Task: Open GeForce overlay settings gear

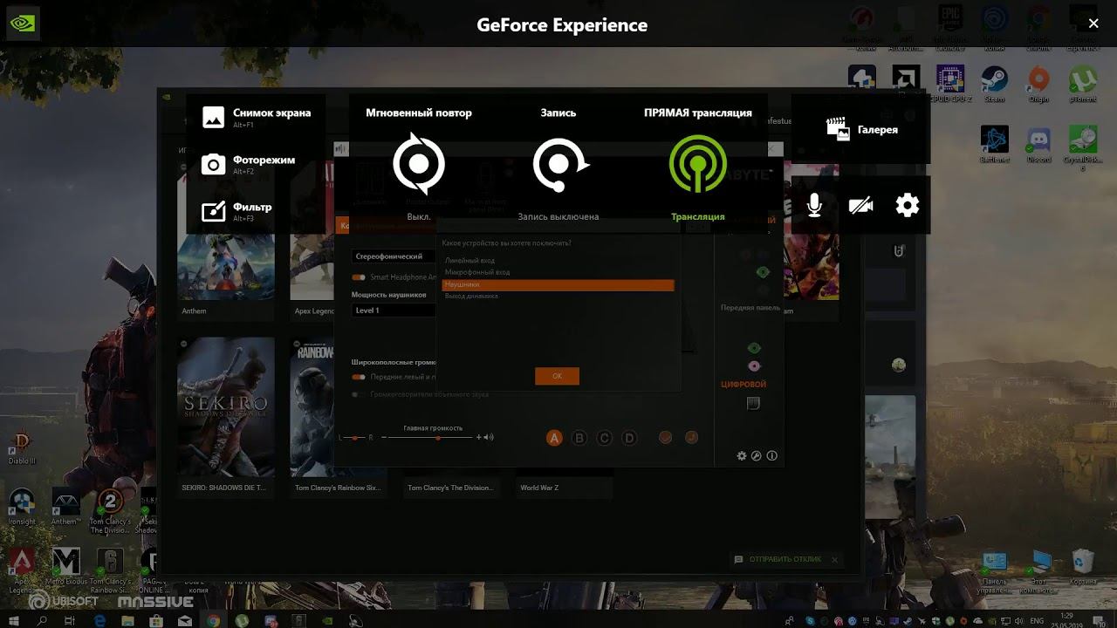Action: click(908, 205)
